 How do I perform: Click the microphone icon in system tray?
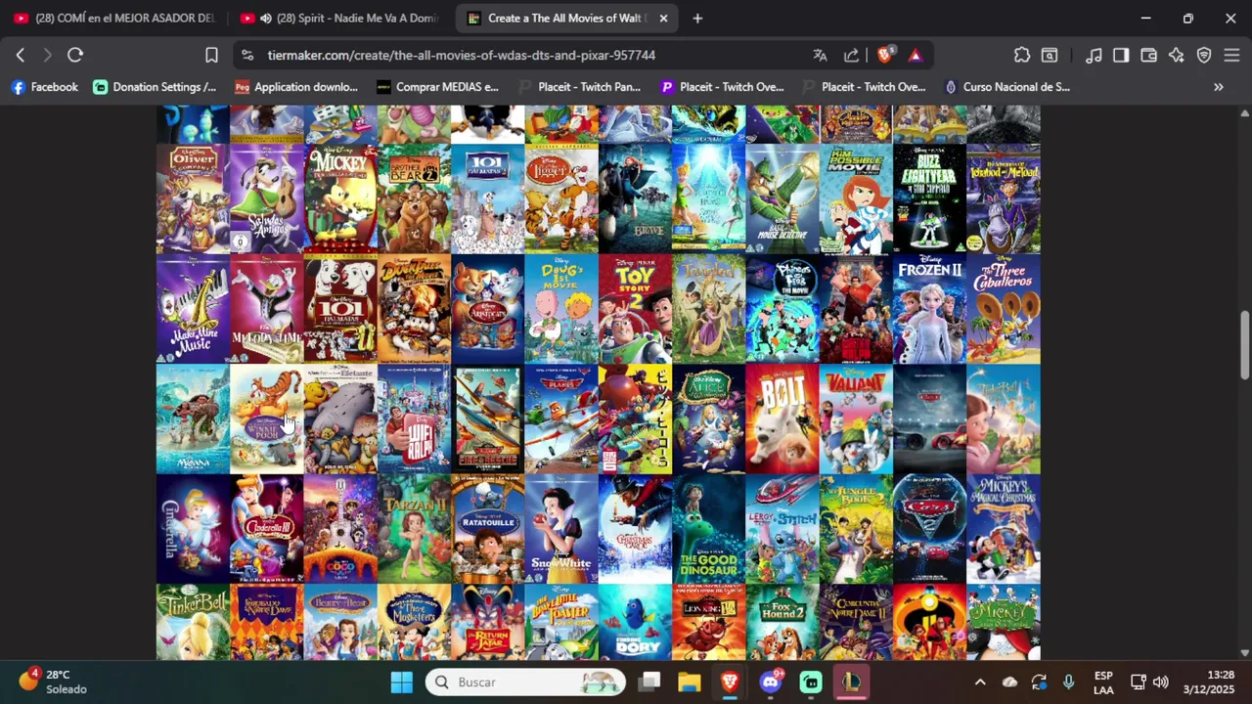click(x=1068, y=682)
